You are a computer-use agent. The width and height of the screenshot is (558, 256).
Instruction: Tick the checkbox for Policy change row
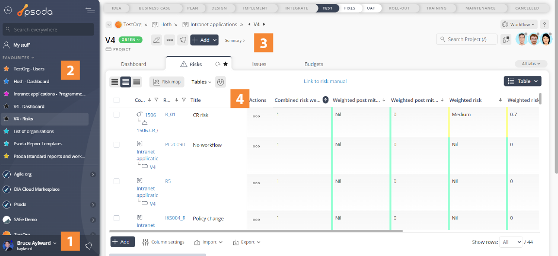[117, 218]
